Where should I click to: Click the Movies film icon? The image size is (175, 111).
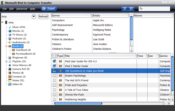(10, 31)
